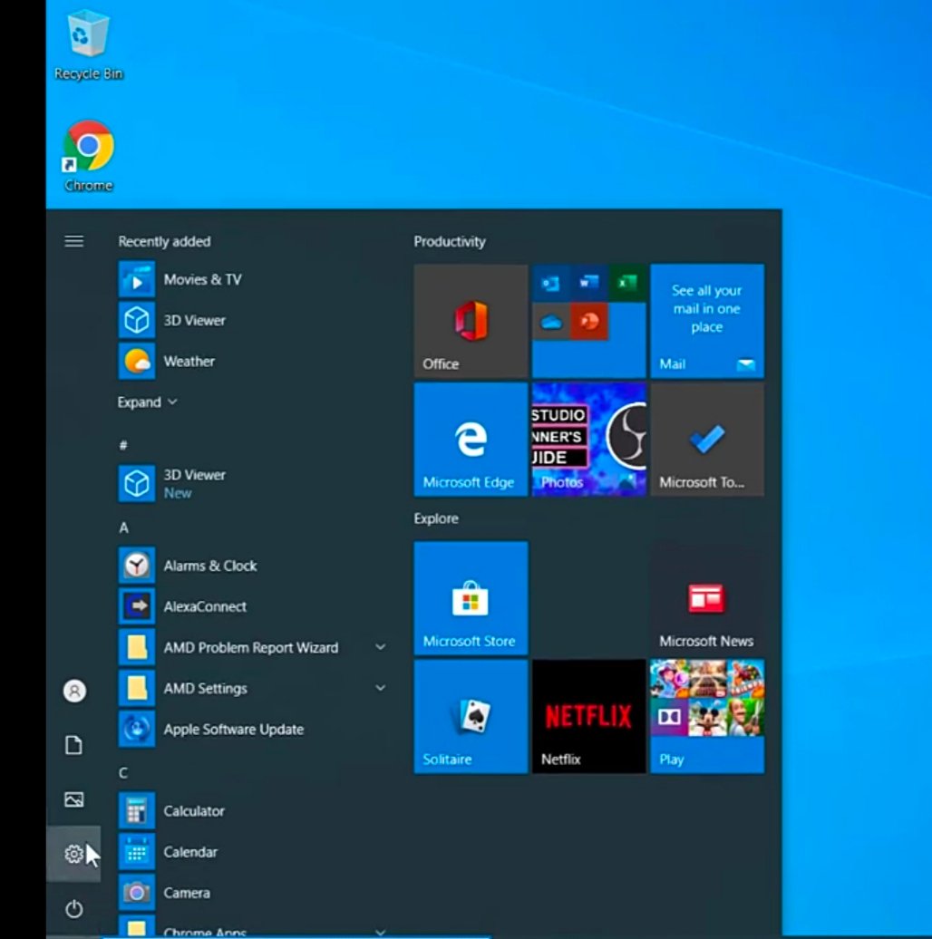This screenshot has width=932, height=939.
Task: Open Settings gear in Start sidebar
Action: tap(73, 854)
